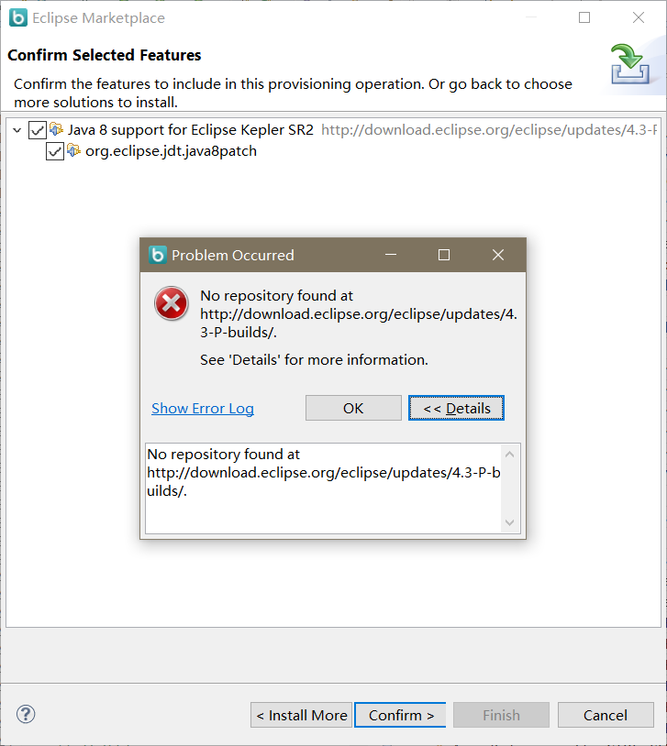Open the Show Error Log link
Image resolution: width=667 pixels, height=746 pixels.
(203, 408)
